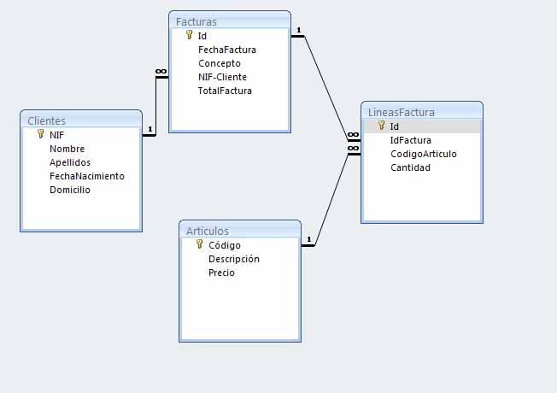Select the IdFactura field in LineasFactura
Image resolution: width=557 pixels, height=393 pixels.
(410, 140)
